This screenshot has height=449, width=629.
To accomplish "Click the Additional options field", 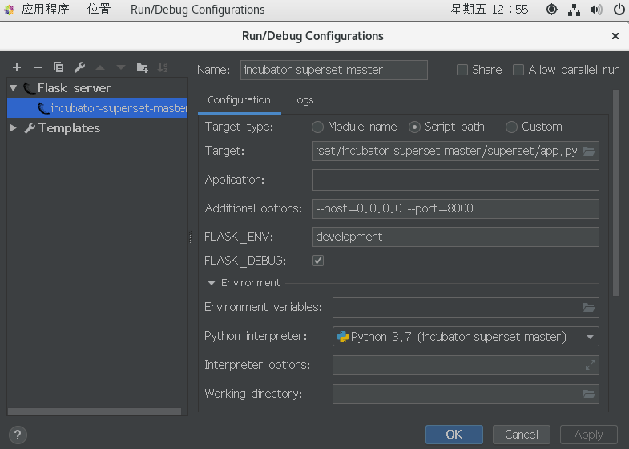I will pyautogui.click(x=456, y=208).
